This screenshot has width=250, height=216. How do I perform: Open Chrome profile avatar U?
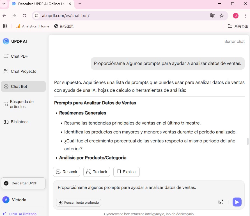click(235, 16)
